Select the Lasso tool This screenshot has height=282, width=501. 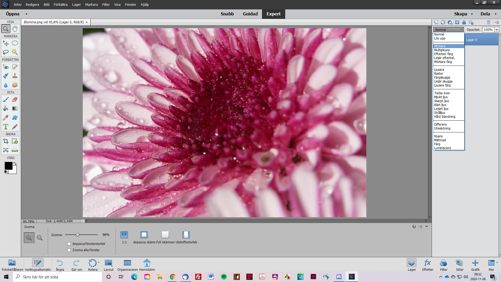6,52
